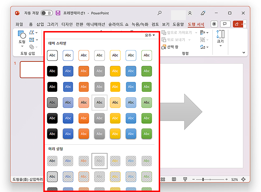Open the 크기 size menu
The height and width of the screenshot is (192, 261).
220,38
